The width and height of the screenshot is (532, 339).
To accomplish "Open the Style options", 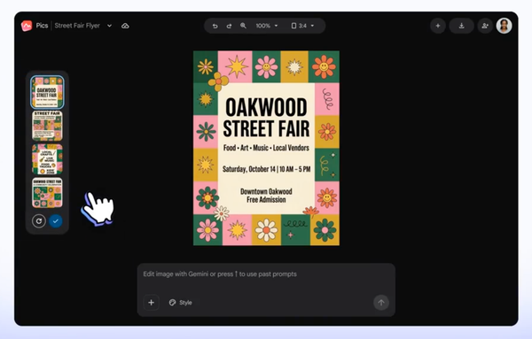I will 181,303.
